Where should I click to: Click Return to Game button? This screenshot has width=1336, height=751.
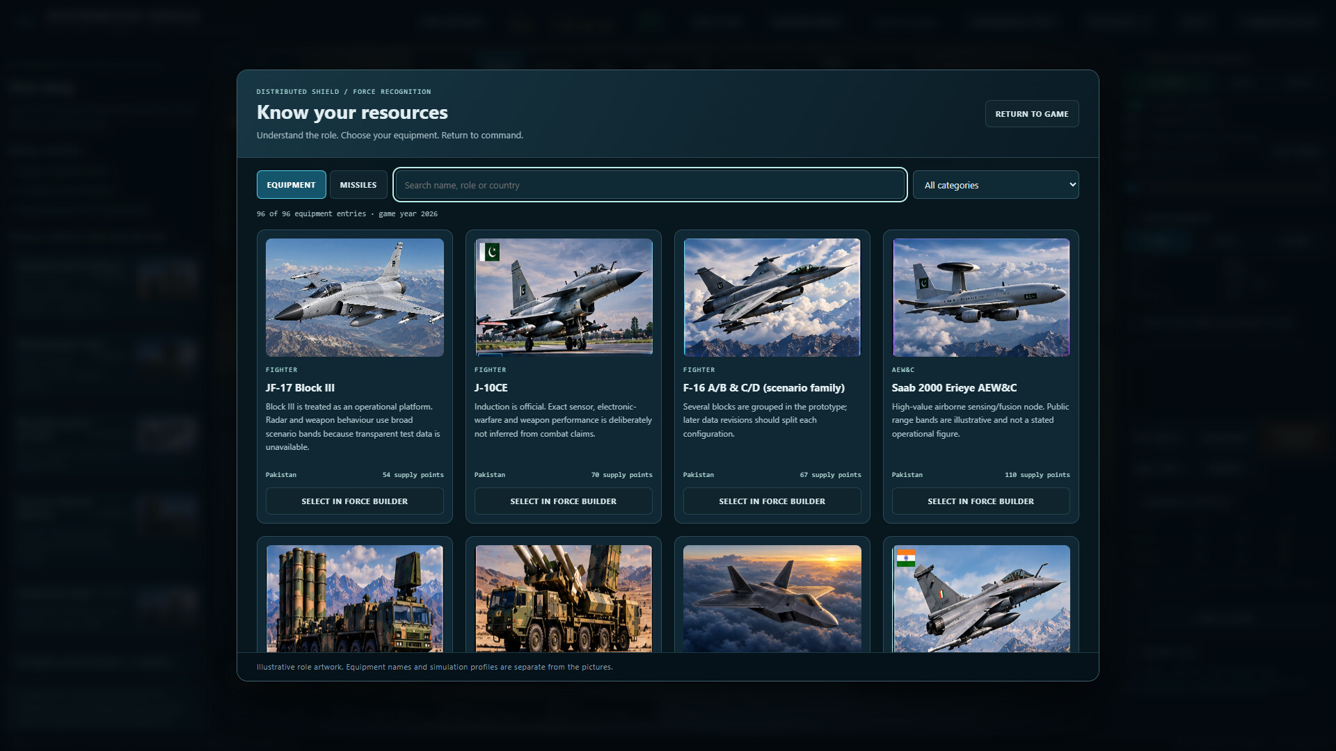[1032, 114]
